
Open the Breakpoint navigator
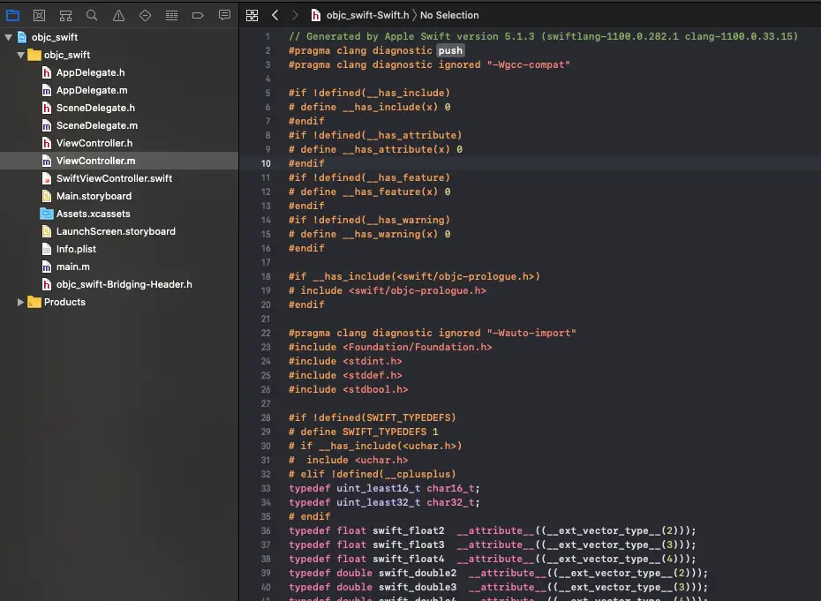pos(198,15)
